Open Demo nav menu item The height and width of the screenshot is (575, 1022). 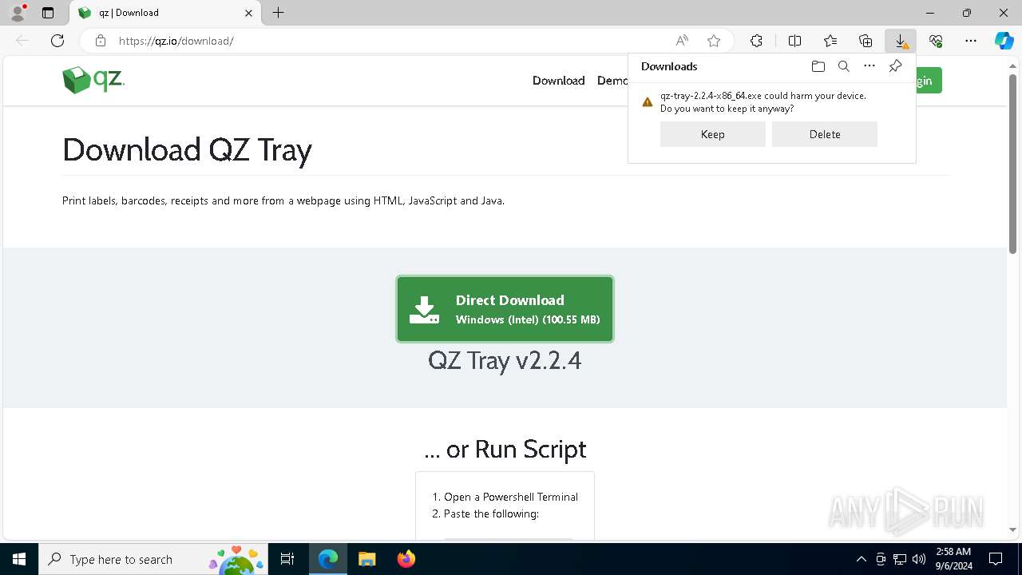[612, 81]
